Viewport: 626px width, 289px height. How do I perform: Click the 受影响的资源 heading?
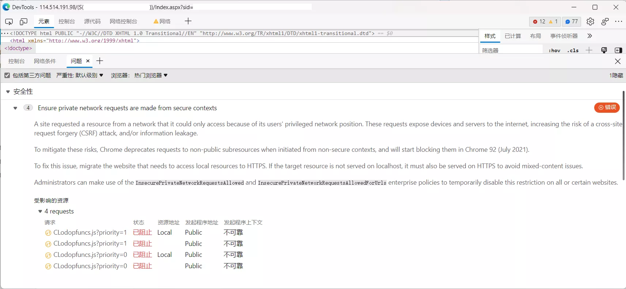(51, 200)
